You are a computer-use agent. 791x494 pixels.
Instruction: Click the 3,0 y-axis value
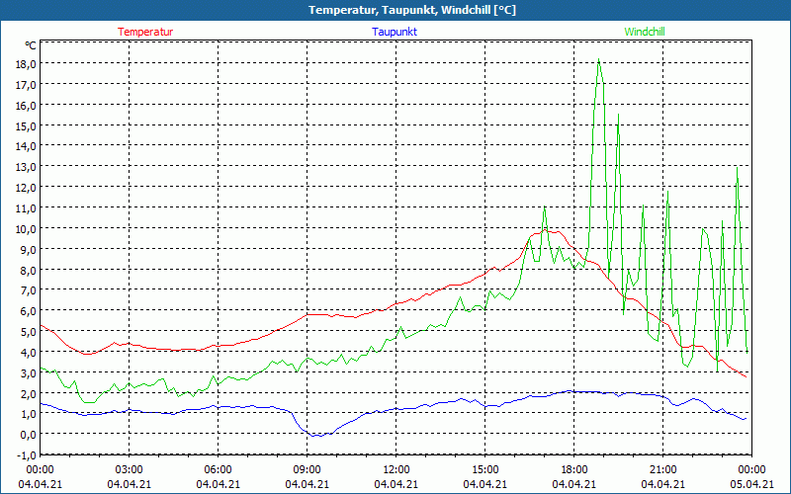[x=29, y=373]
